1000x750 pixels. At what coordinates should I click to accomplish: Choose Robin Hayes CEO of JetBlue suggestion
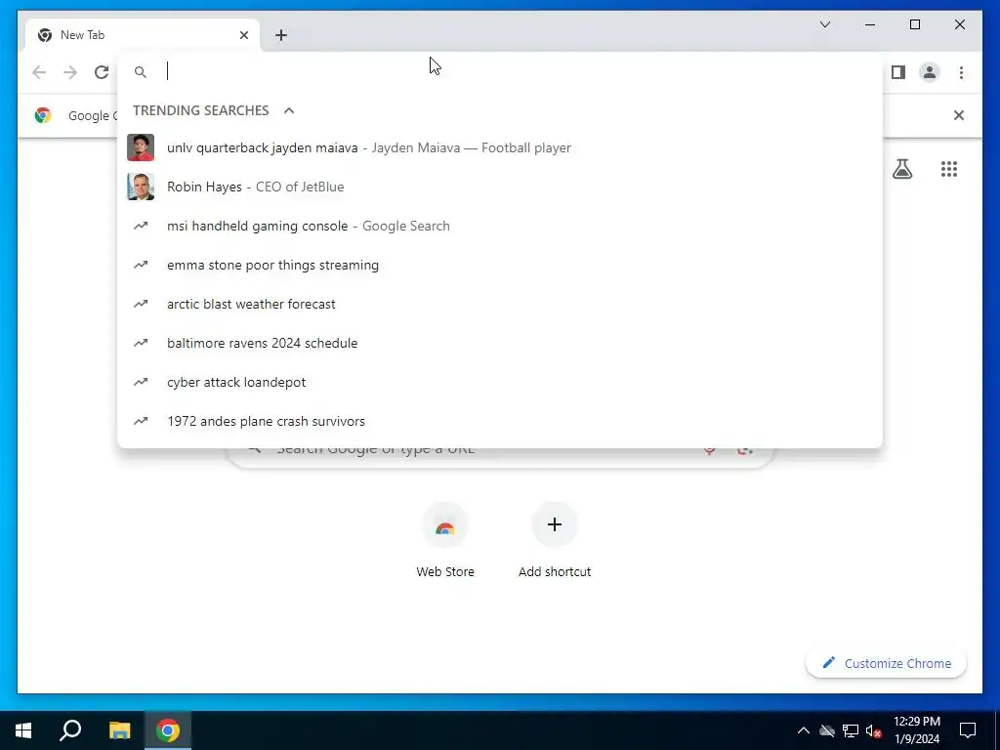pyautogui.click(x=500, y=187)
